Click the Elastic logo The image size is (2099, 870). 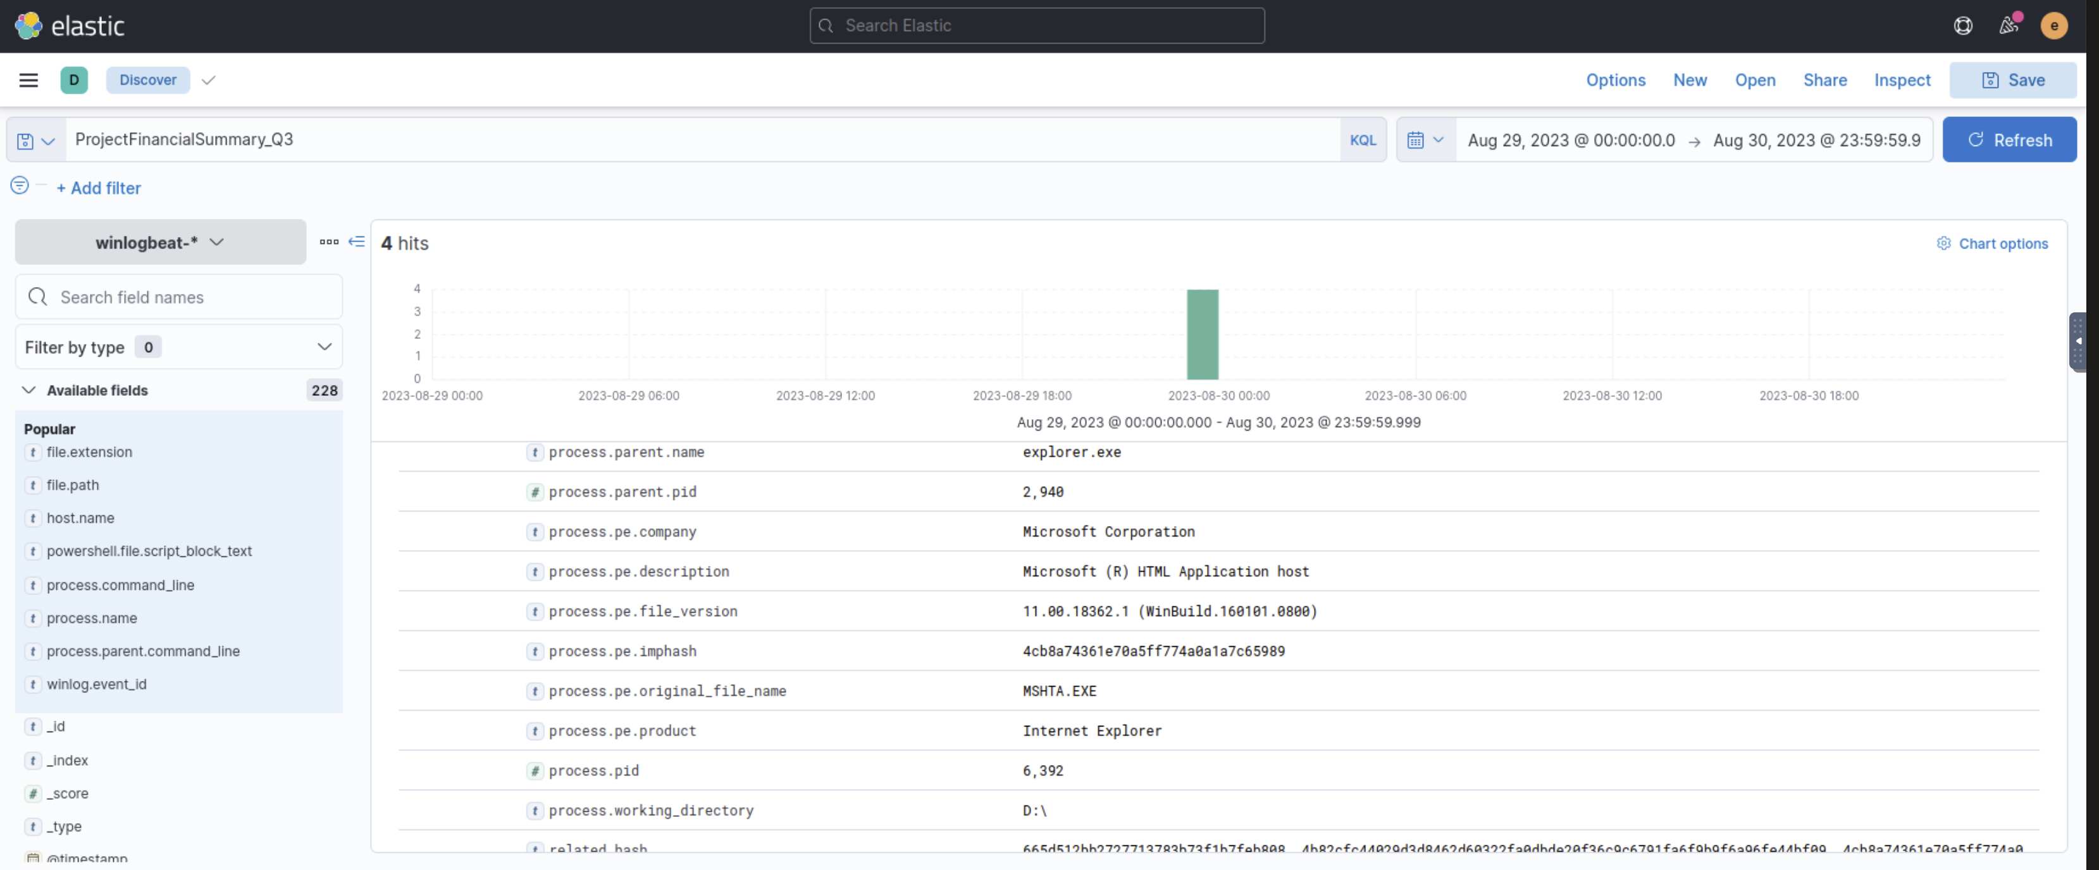pyautogui.click(x=69, y=26)
